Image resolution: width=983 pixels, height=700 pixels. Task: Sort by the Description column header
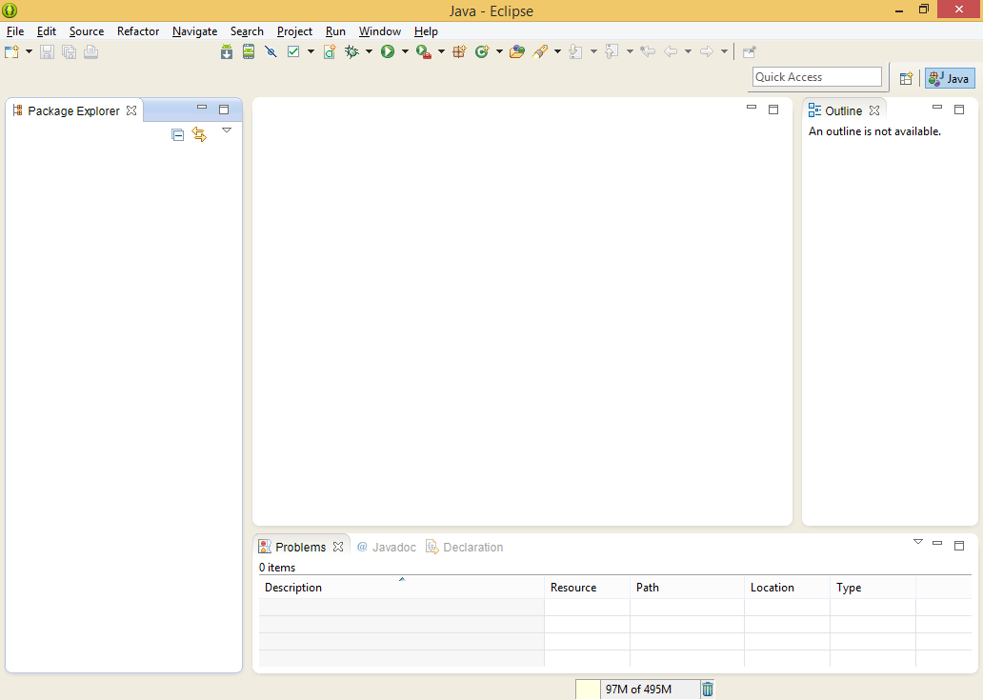point(293,588)
